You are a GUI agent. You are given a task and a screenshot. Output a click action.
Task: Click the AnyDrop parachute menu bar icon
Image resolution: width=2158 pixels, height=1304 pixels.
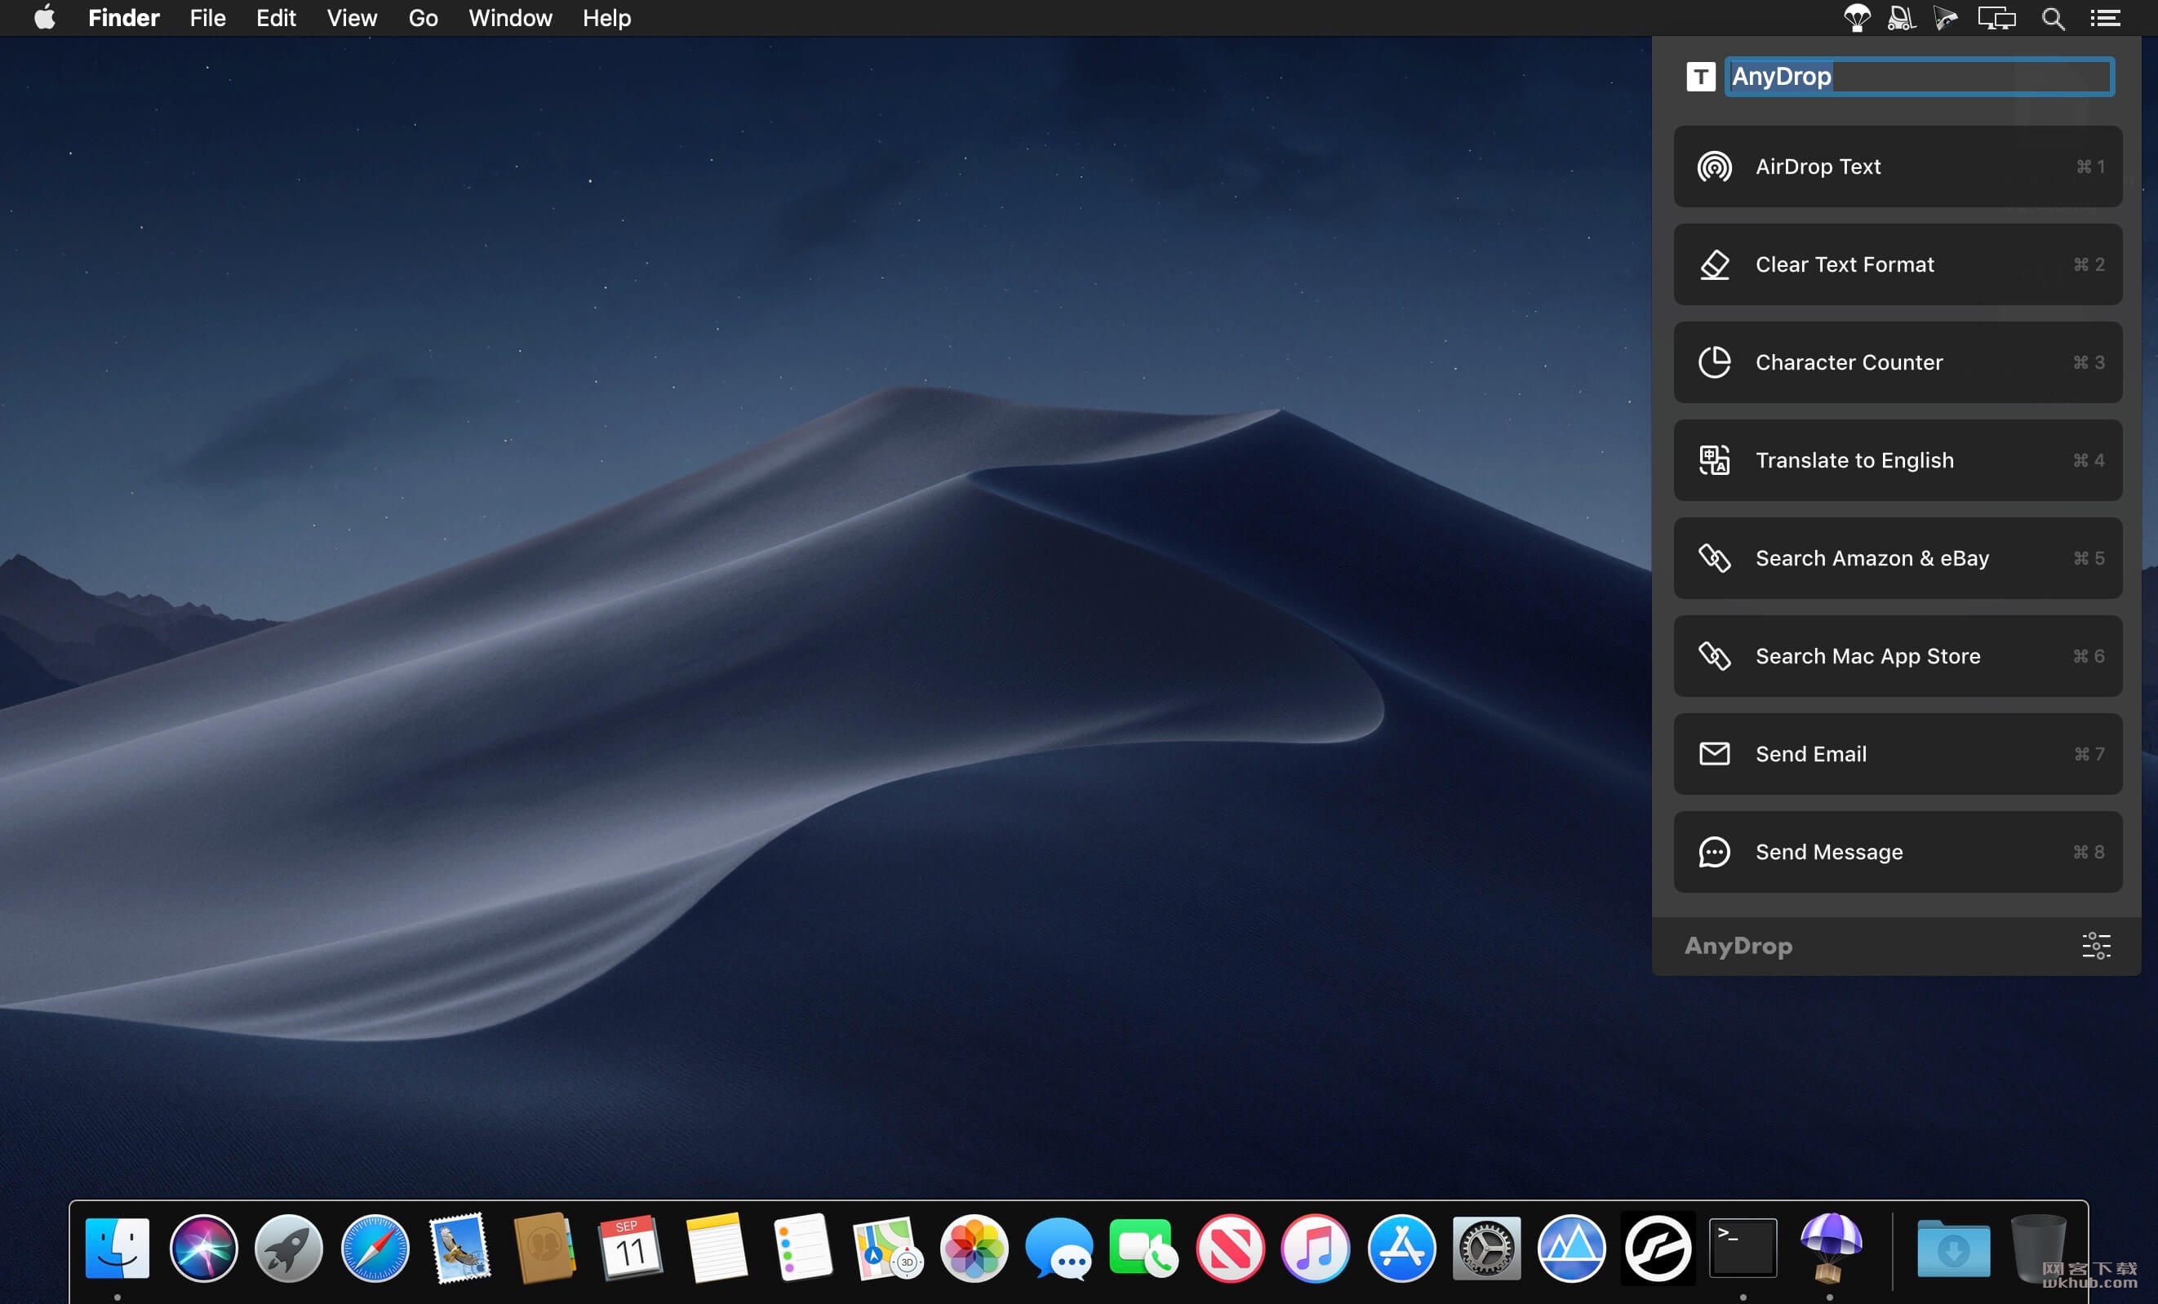pyautogui.click(x=1856, y=19)
